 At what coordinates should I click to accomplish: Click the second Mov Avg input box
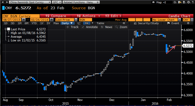click(x=139, y=20)
